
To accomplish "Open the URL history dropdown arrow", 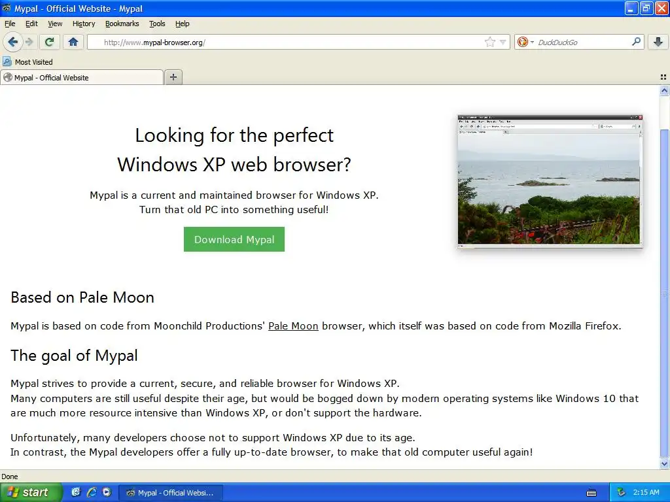I will [x=503, y=42].
